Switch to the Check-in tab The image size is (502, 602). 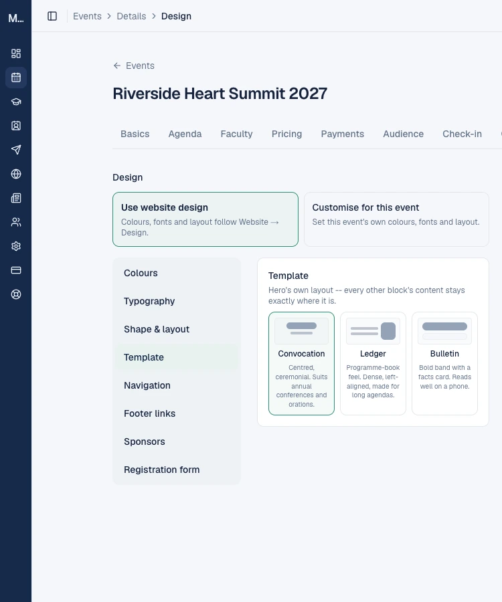point(462,134)
